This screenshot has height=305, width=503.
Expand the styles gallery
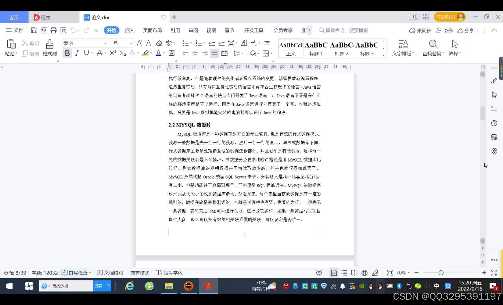click(x=383, y=55)
